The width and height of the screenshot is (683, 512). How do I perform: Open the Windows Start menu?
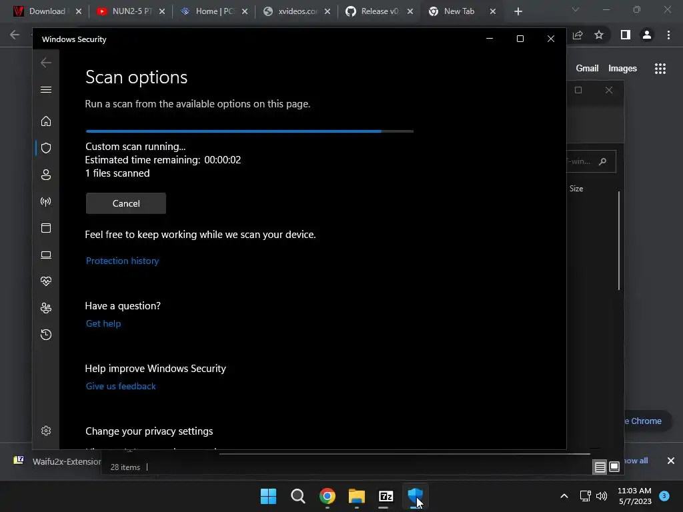[268, 496]
